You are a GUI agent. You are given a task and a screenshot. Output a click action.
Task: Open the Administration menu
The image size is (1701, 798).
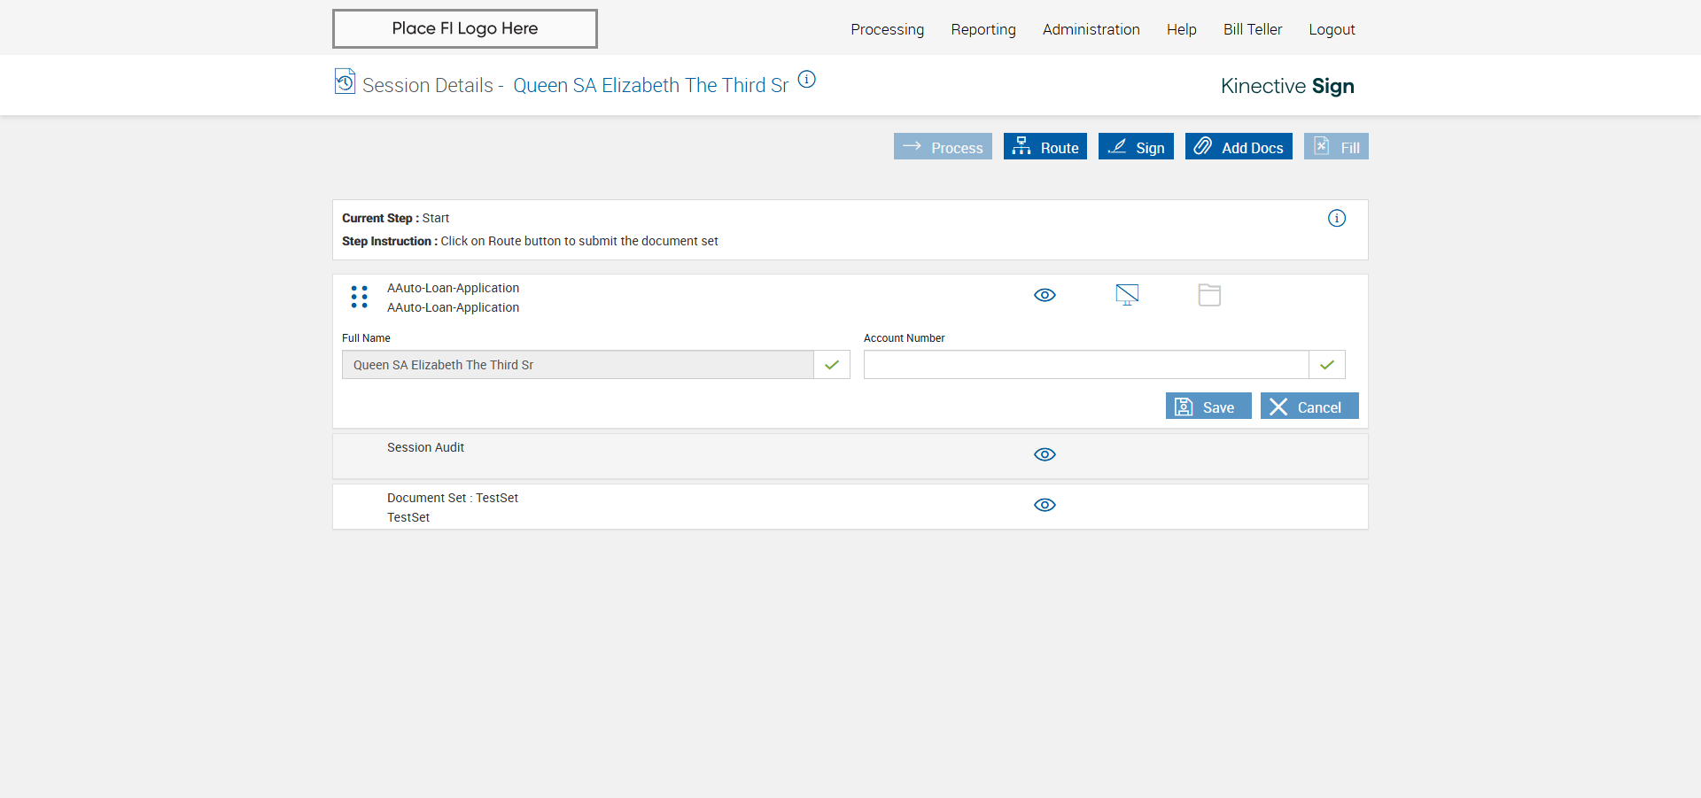click(x=1091, y=29)
